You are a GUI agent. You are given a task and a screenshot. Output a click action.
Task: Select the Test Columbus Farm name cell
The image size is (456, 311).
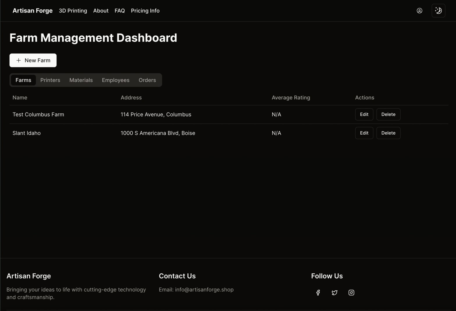[38, 115]
